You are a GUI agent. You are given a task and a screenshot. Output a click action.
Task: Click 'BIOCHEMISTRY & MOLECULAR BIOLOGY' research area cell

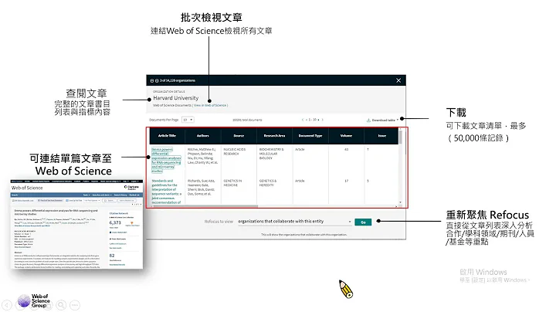[x=272, y=154]
